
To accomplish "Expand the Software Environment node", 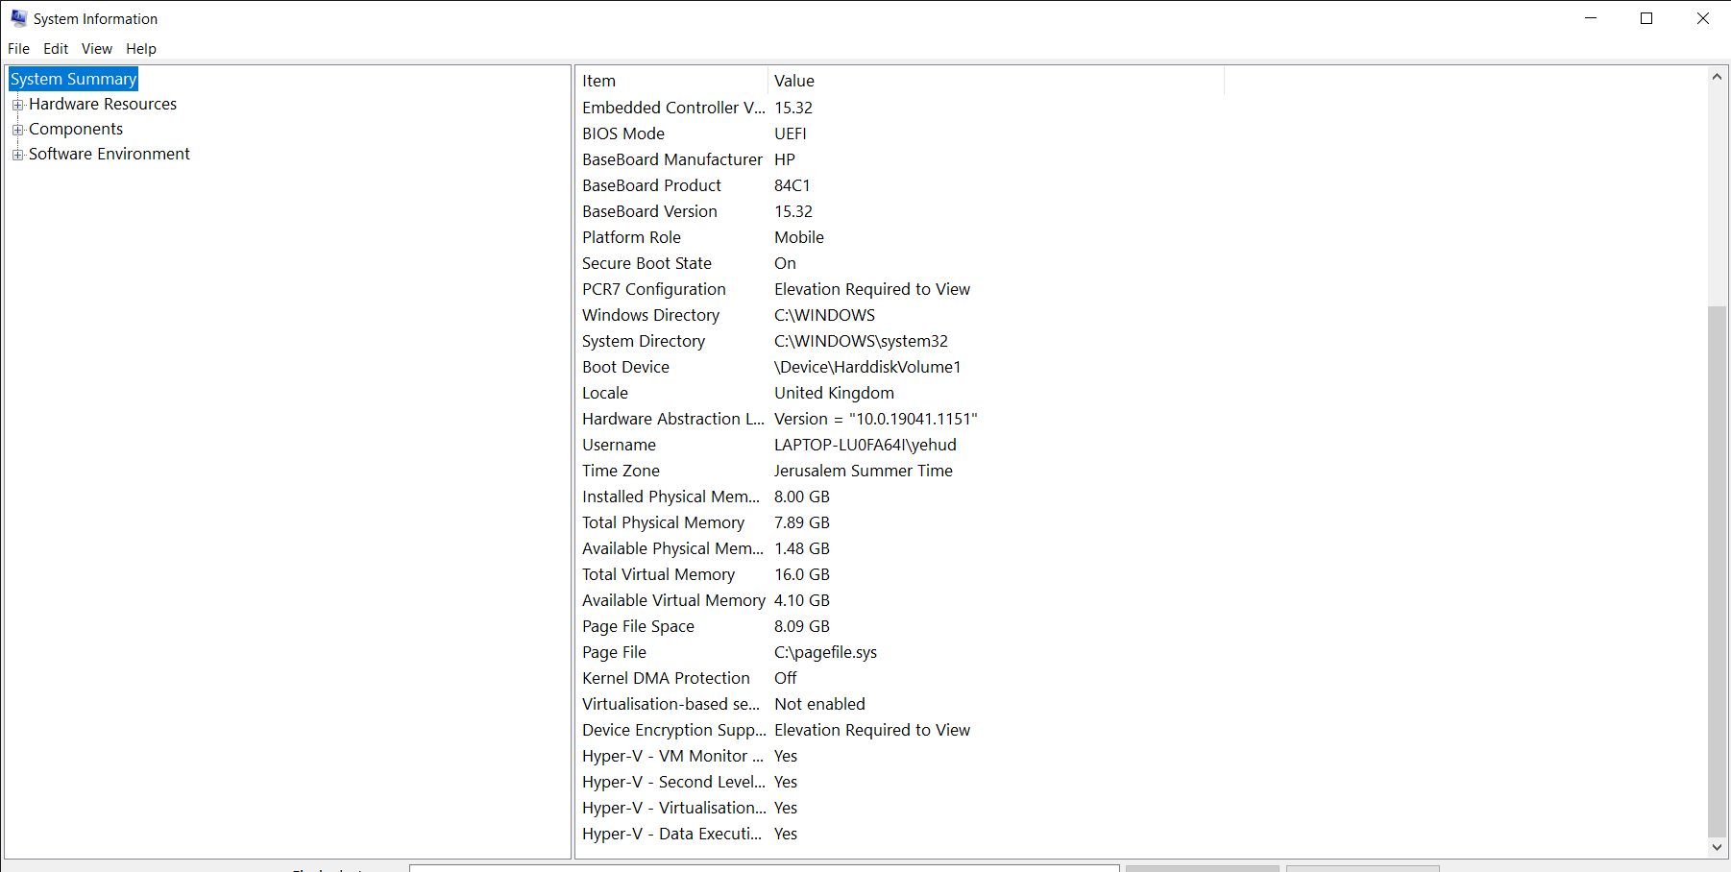I will click(x=17, y=155).
